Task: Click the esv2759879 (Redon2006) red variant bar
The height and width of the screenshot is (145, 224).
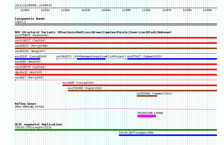Action: point(116,38)
